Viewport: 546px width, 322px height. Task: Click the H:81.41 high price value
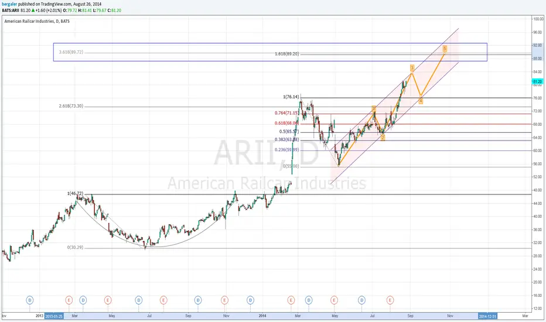pos(85,11)
